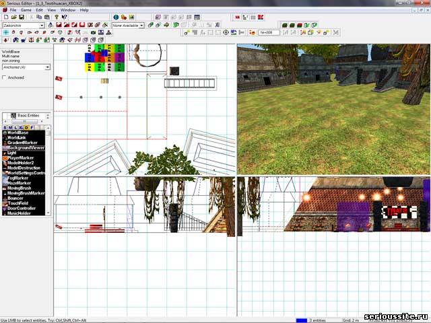Click the person silhouette icon in third toolbar row
431x323 pixels.
pos(109,32)
